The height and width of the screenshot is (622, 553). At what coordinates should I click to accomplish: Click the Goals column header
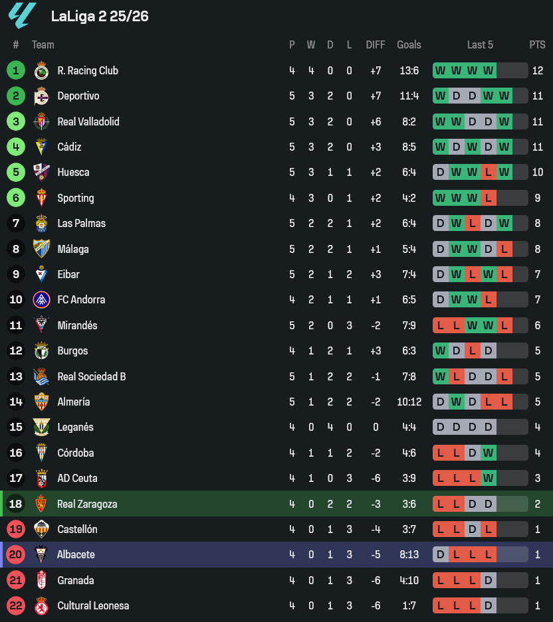tap(409, 45)
